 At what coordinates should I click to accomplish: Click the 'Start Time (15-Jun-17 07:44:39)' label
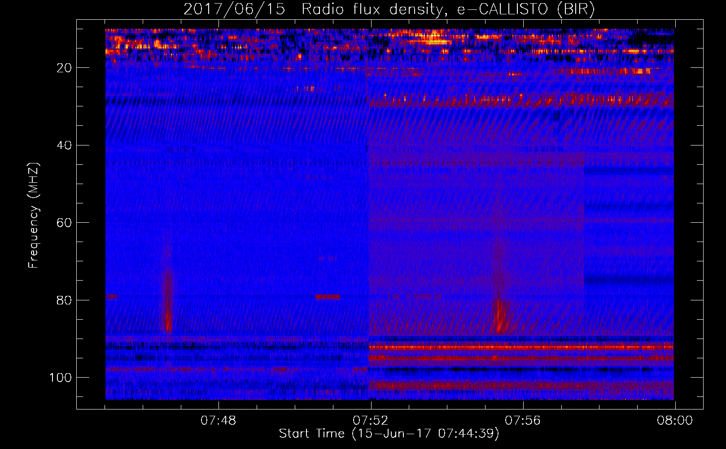click(x=389, y=434)
